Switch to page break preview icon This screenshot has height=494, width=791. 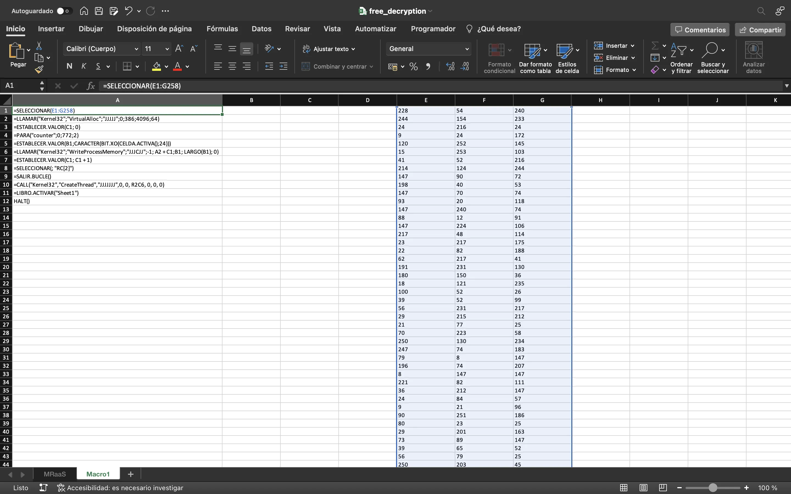(662, 487)
